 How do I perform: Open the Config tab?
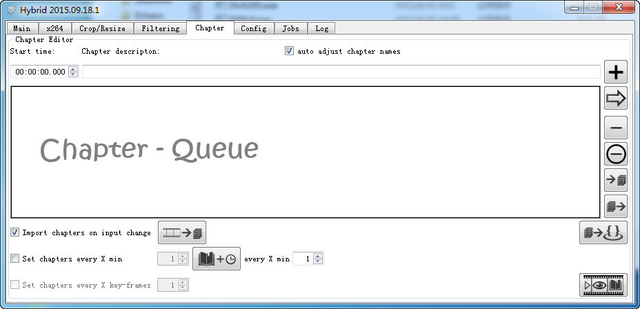pos(254,28)
